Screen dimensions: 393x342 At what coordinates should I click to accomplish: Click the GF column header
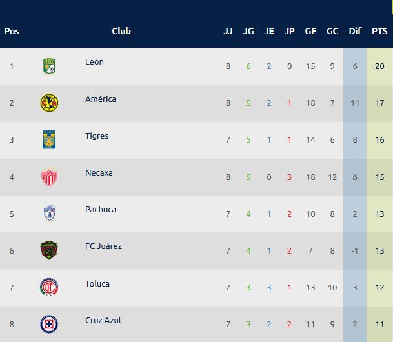(310, 31)
